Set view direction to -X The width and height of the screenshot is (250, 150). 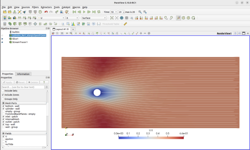pyautogui.click(x=141, y=18)
